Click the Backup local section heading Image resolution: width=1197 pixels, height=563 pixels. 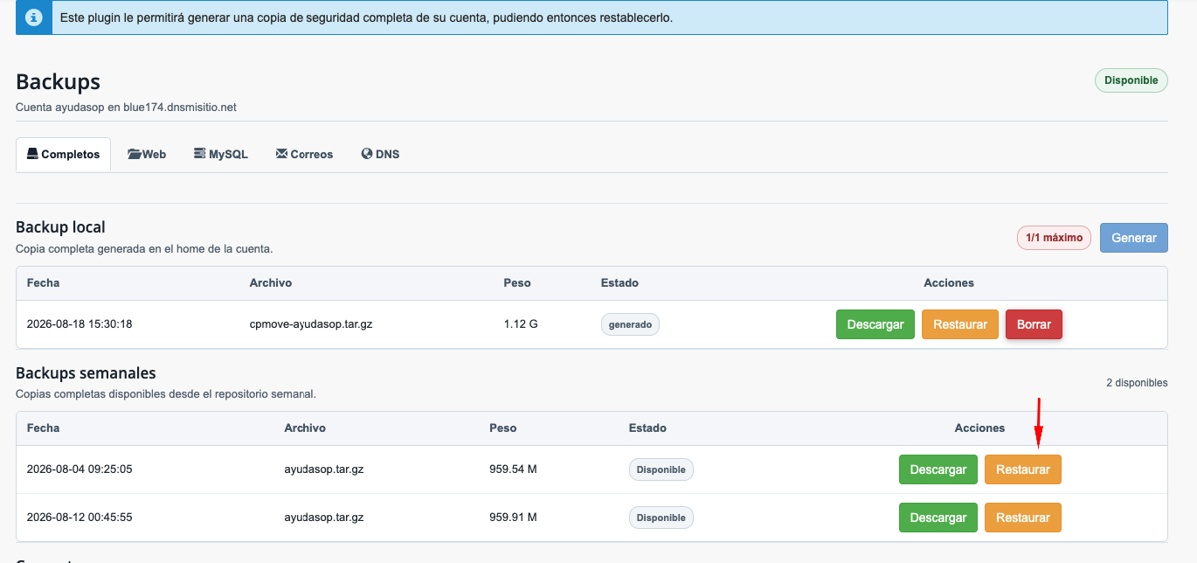pyautogui.click(x=60, y=227)
